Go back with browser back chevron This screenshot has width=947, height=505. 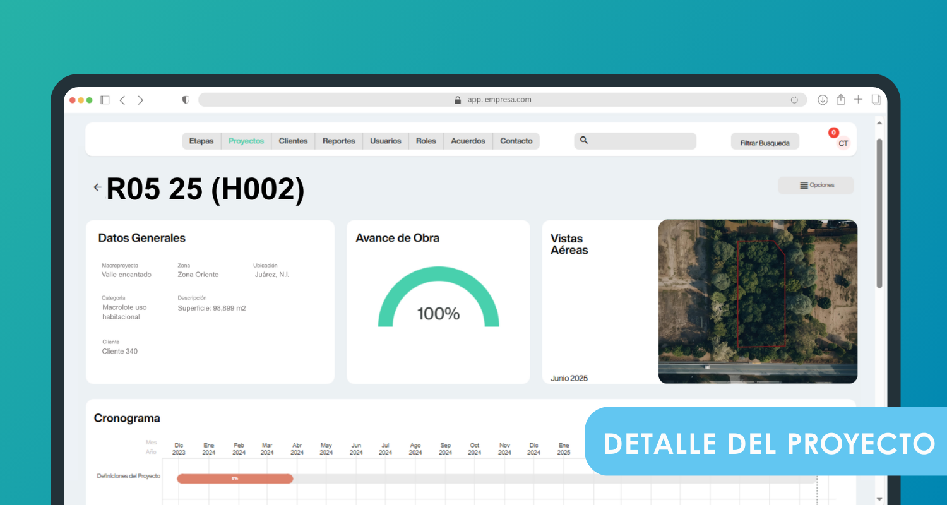(x=122, y=100)
